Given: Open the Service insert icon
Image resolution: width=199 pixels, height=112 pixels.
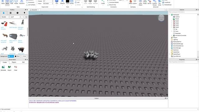Looking at the screenshot, I should 149,2.
